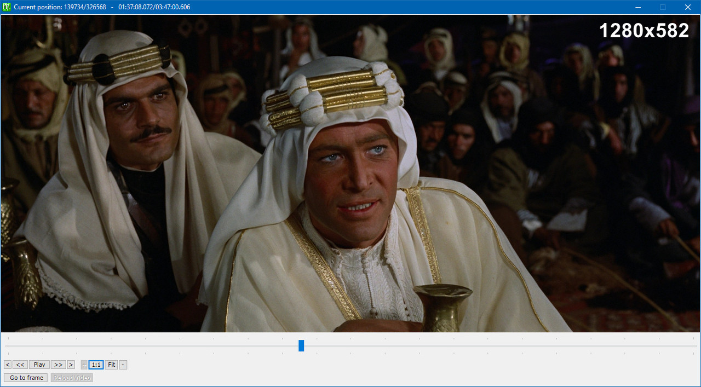Image resolution: width=701 pixels, height=387 pixels.
Task: Minimize the preview window
Action: coord(638,7)
